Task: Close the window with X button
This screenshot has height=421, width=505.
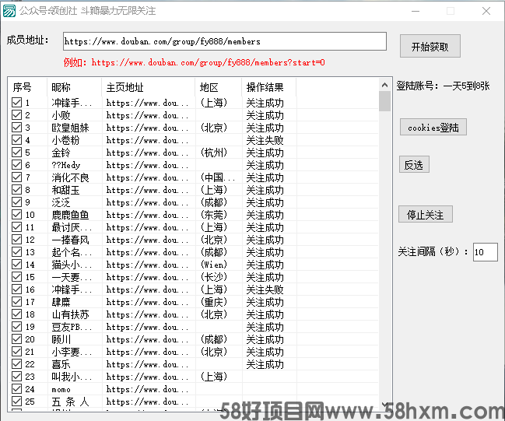Action: (486, 11)
